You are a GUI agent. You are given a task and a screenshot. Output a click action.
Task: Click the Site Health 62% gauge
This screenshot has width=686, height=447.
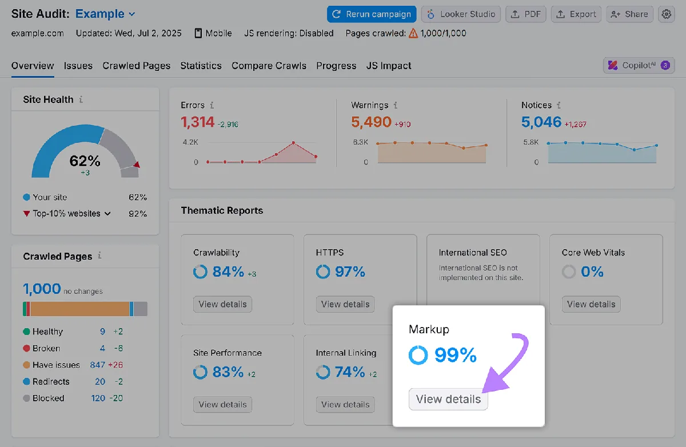85,151
